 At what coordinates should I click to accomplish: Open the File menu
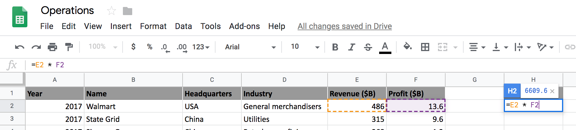click(x=47, y=26)
